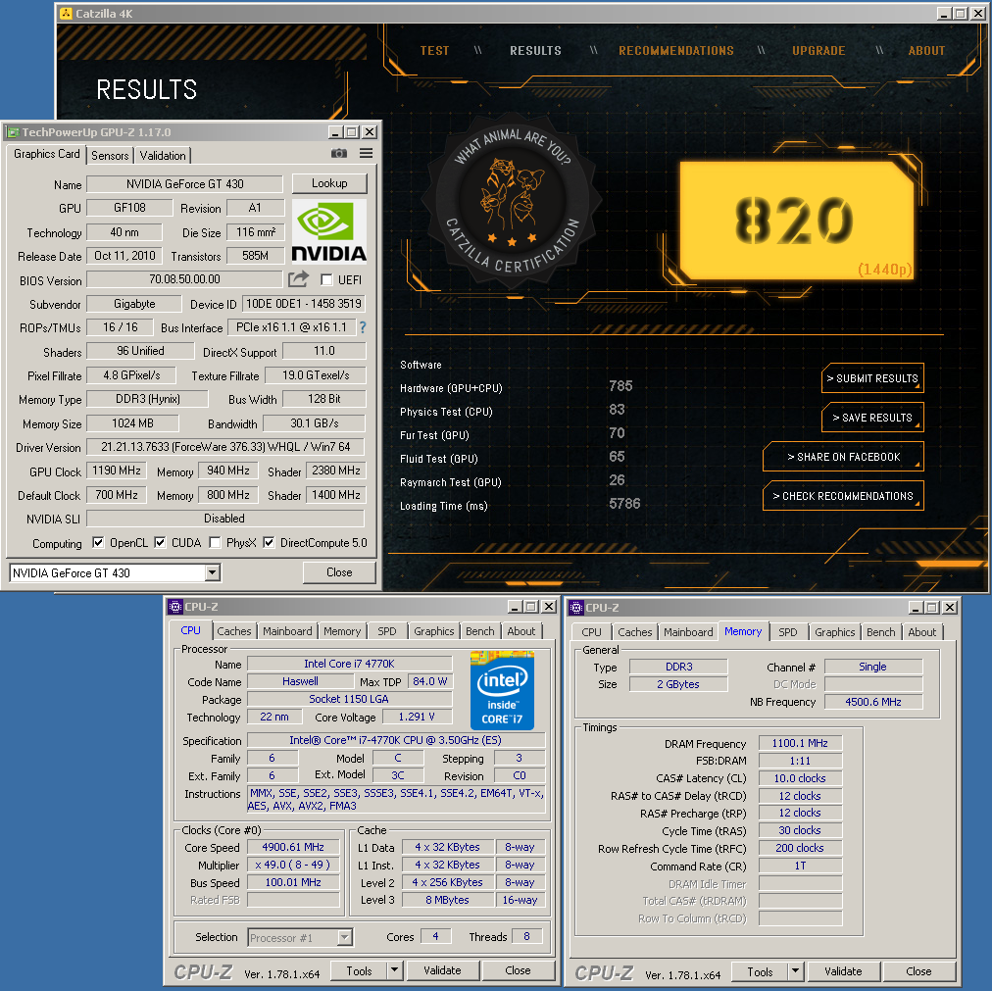The width and height of the screenshot is (992, 991).
Task: Click the BIOS Version field 70.08.50.00.00
Action: [x=184, y=279]
